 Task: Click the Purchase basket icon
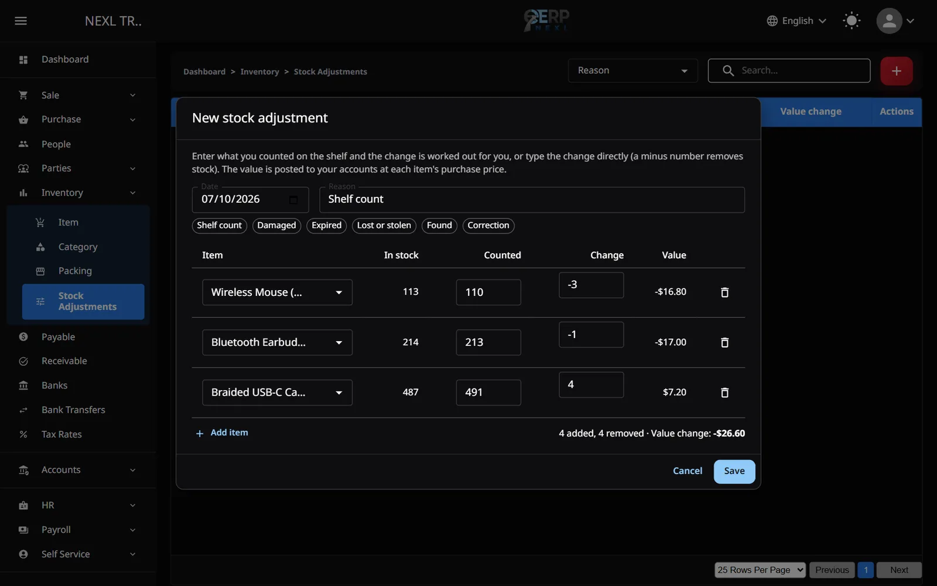coord(23,120)
